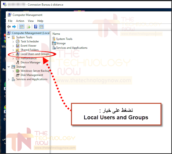Select Task Scheduler in the tree
The width and height of the screenshot is (172, 154).
coord(30,41)
